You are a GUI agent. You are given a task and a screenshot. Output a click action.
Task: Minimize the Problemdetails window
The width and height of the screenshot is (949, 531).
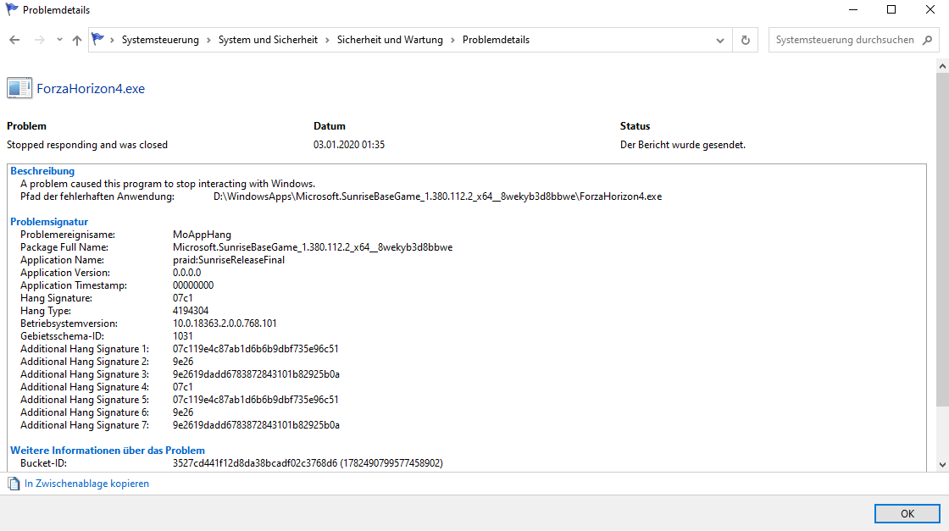point(852,9)
